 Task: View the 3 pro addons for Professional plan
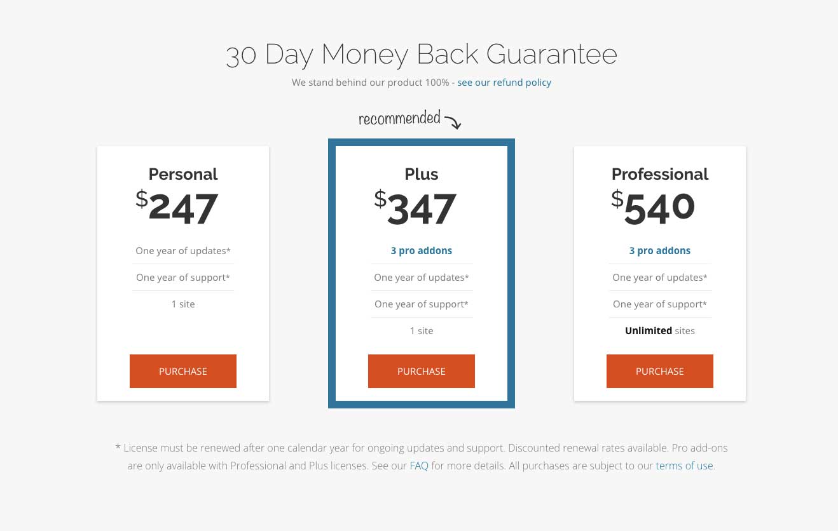coord(659,250)
